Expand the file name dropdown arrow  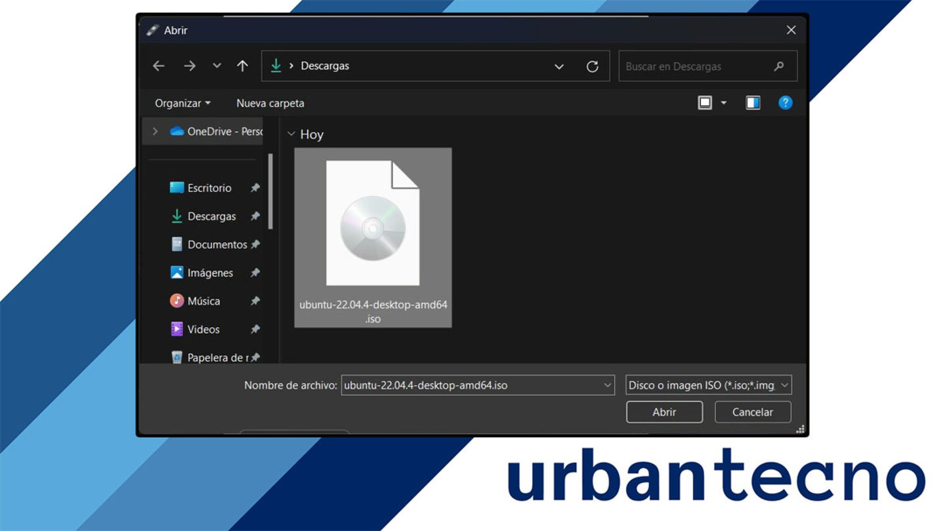608,385
